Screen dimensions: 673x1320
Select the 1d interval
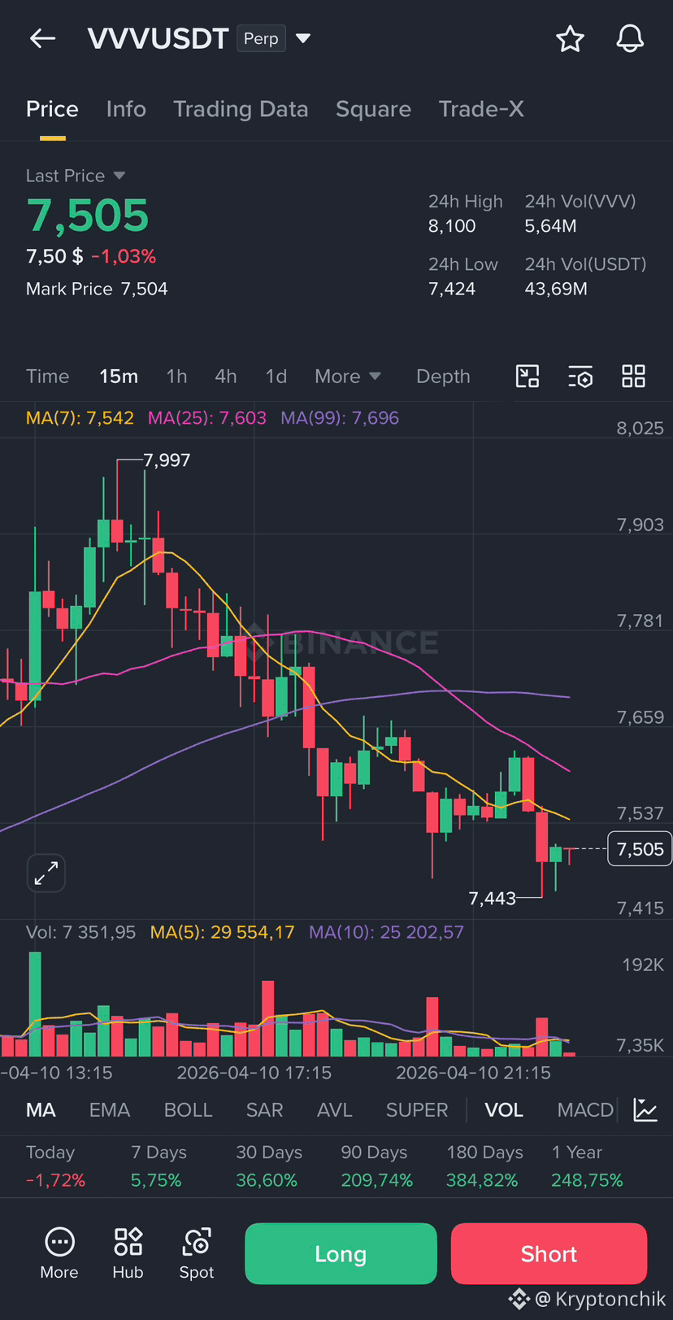point(276,377)
